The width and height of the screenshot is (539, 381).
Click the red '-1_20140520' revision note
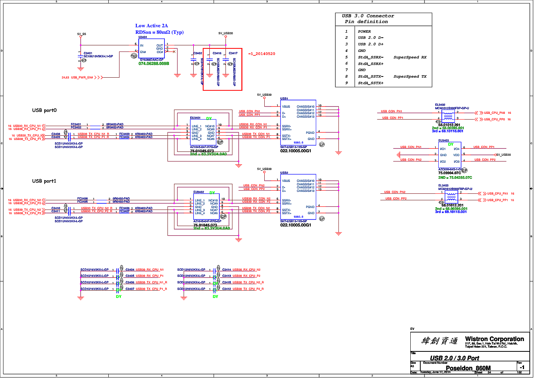[x=262, y=54]
